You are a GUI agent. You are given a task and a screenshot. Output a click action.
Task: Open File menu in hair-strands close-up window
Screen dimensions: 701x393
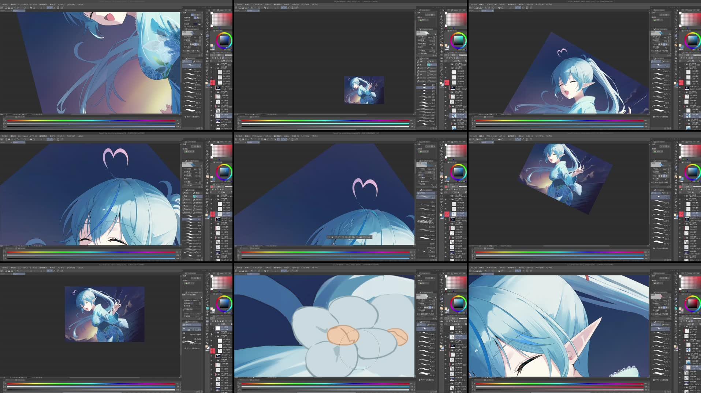[4, 4]
